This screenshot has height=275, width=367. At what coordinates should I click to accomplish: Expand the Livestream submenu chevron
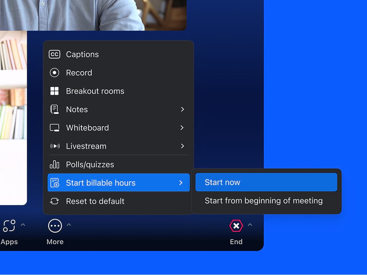pos(182,146)
